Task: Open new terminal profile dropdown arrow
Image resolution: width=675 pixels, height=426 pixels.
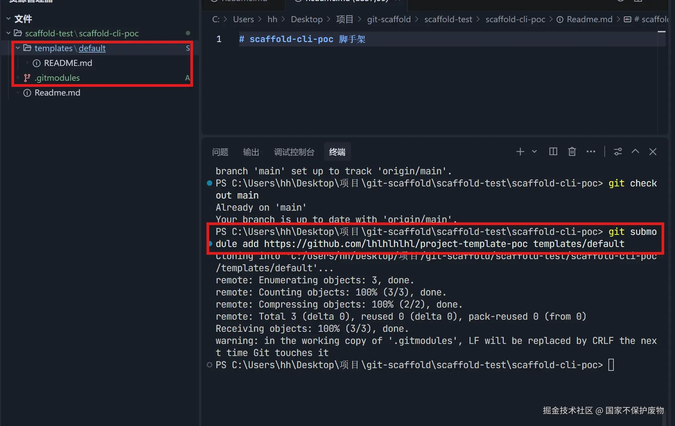Action: click(534, 152)
